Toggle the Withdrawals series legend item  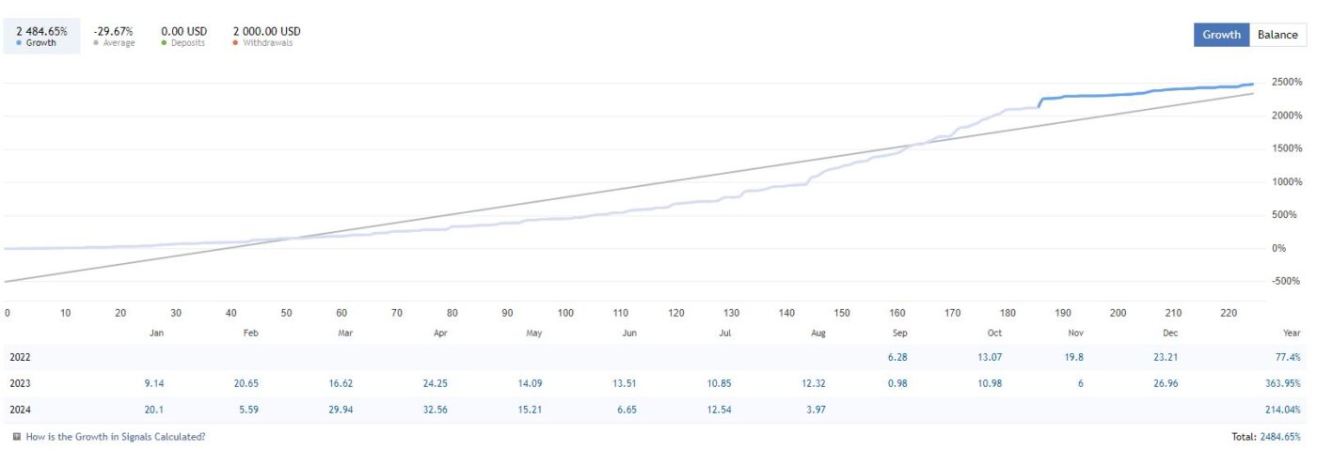[266, 37]
